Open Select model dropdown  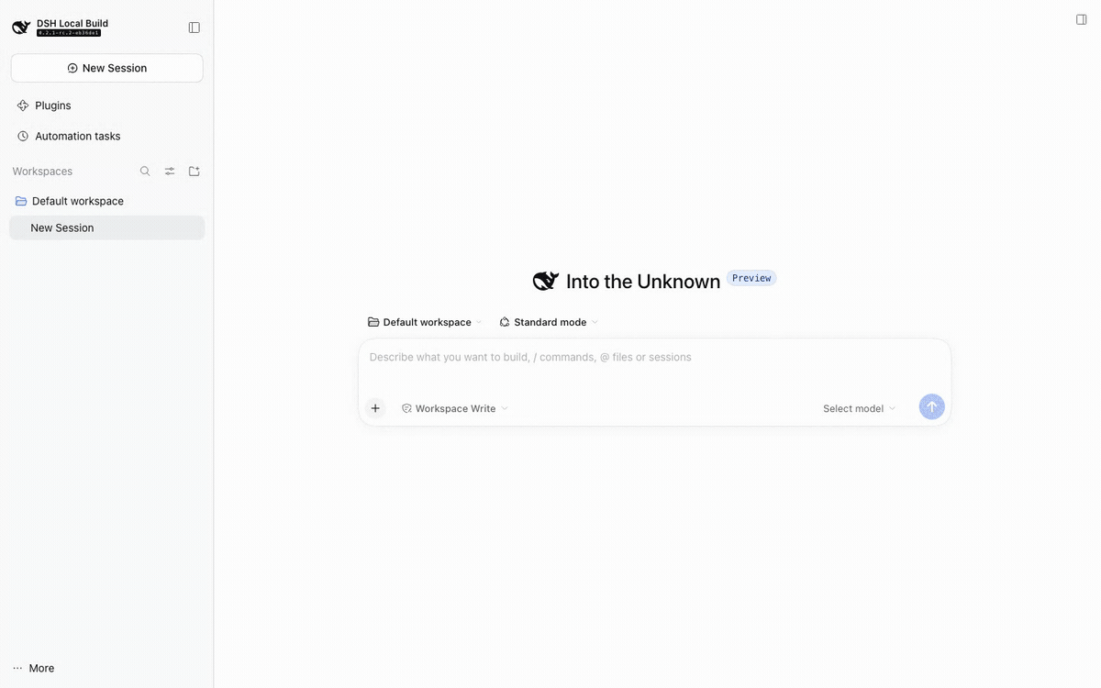click(x=859, y=408)
